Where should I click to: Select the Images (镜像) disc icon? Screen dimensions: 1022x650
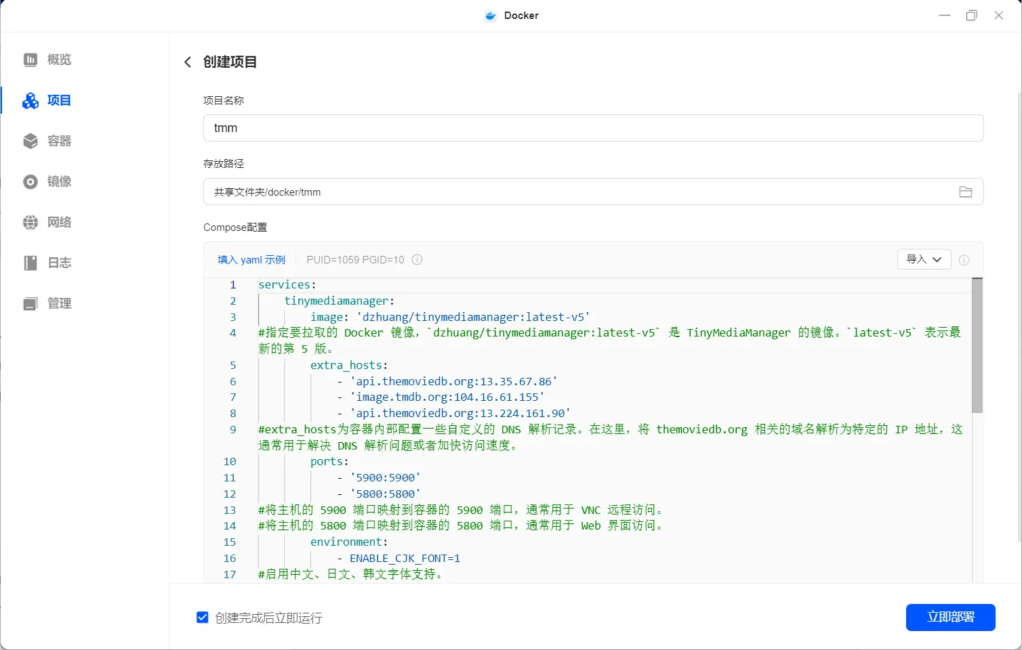point(30,181)
